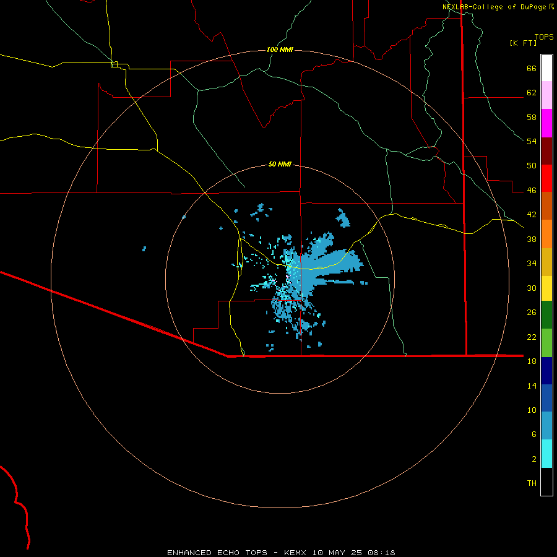
Task: Click the 34 legend value
Action: point(532,263)
